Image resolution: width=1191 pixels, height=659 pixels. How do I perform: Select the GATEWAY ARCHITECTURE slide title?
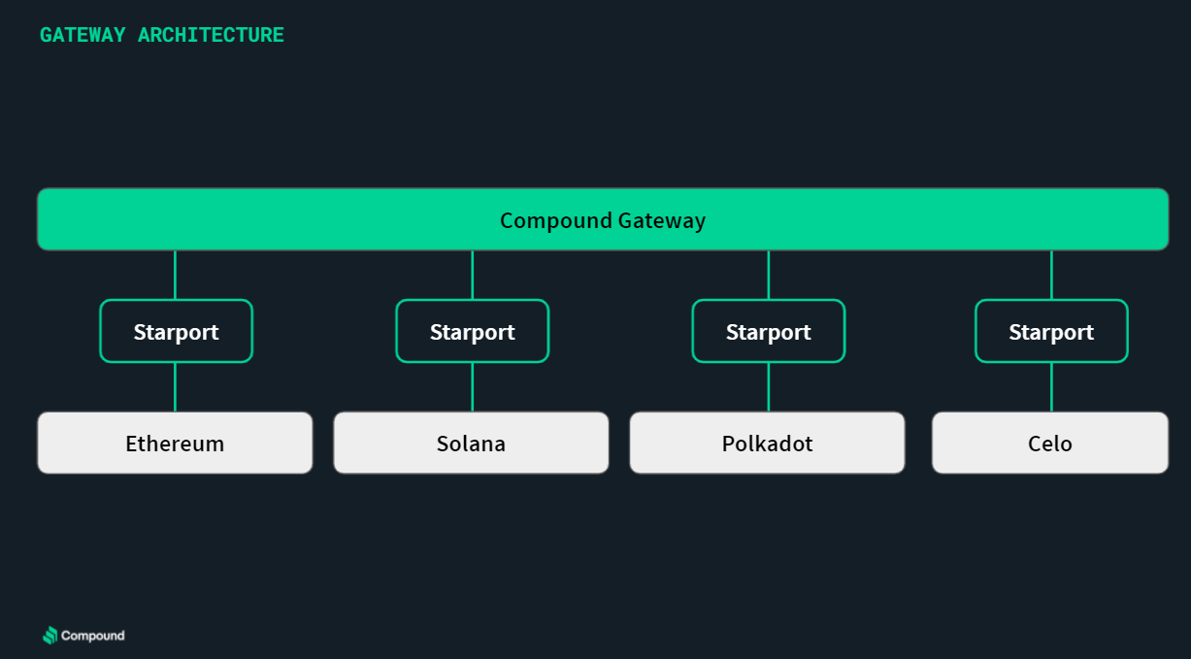pyautogui.click(x=162, y=35)
